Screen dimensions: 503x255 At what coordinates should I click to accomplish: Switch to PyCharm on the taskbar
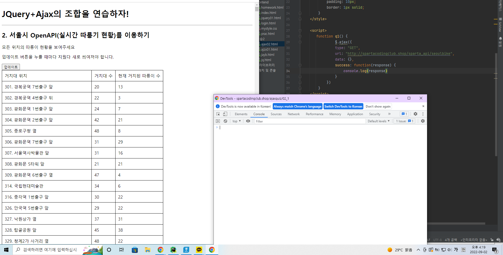click(x=173, y=250)
